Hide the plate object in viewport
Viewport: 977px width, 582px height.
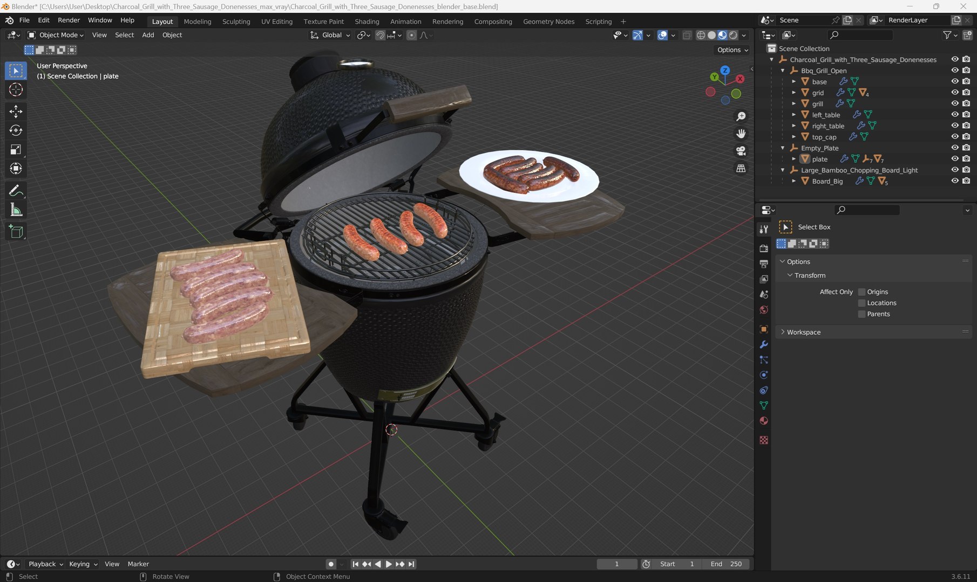click(954, 159)
